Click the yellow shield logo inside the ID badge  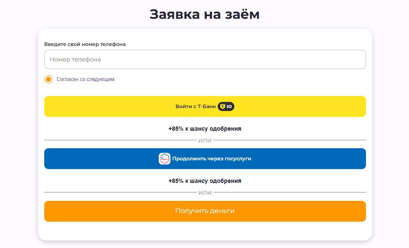point(223,106)
